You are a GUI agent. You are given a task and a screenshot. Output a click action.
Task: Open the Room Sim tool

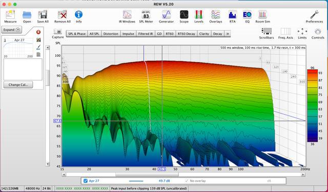[x=262, y=16]
